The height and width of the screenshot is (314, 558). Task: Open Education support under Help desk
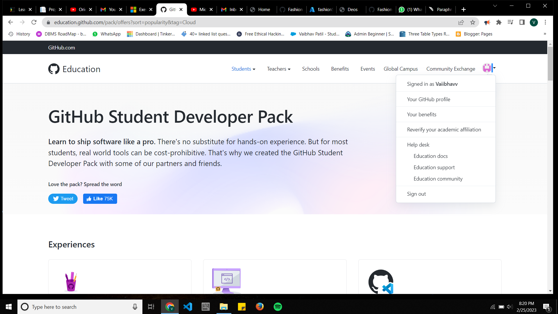pyautogui.click(x=434, y=167)
